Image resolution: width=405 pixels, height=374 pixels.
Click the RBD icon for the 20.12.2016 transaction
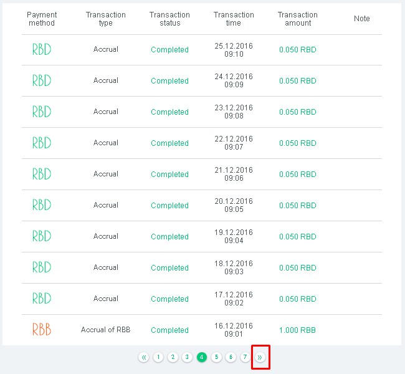pyautogui.click(x=42, y=205)
